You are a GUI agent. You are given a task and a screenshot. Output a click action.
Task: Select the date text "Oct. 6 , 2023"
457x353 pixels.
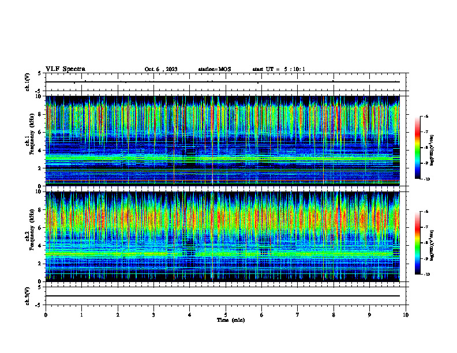(161, 69)
